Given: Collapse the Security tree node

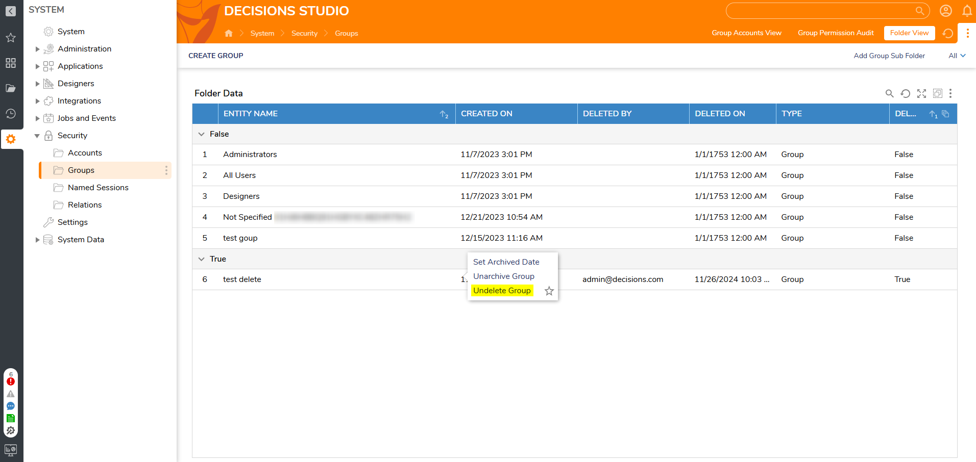Looking at the screenshot, I should tap(37, 136).
